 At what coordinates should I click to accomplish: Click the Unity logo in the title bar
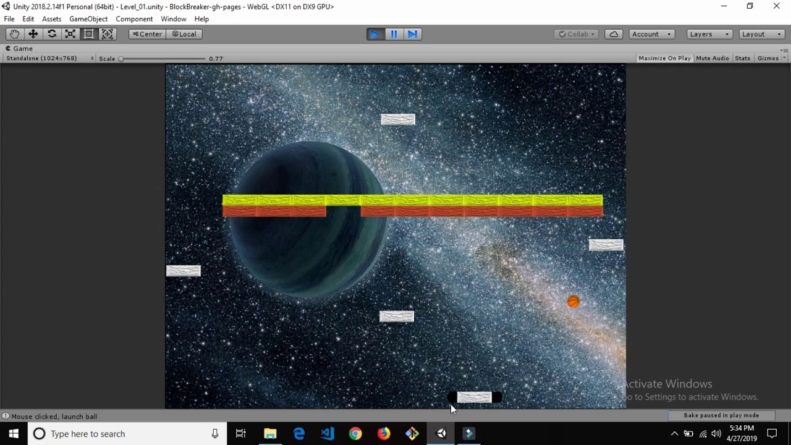(x=6, y=7)
